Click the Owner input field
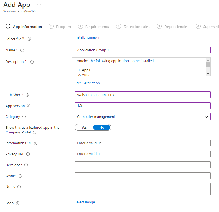Viewport: 219px width, 212px height. click(x=143, y=176)
